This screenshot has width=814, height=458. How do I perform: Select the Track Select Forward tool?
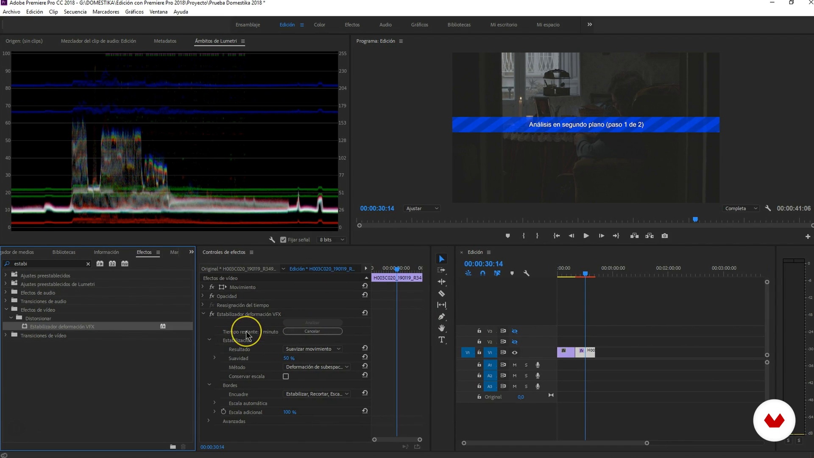click(441, 270)
